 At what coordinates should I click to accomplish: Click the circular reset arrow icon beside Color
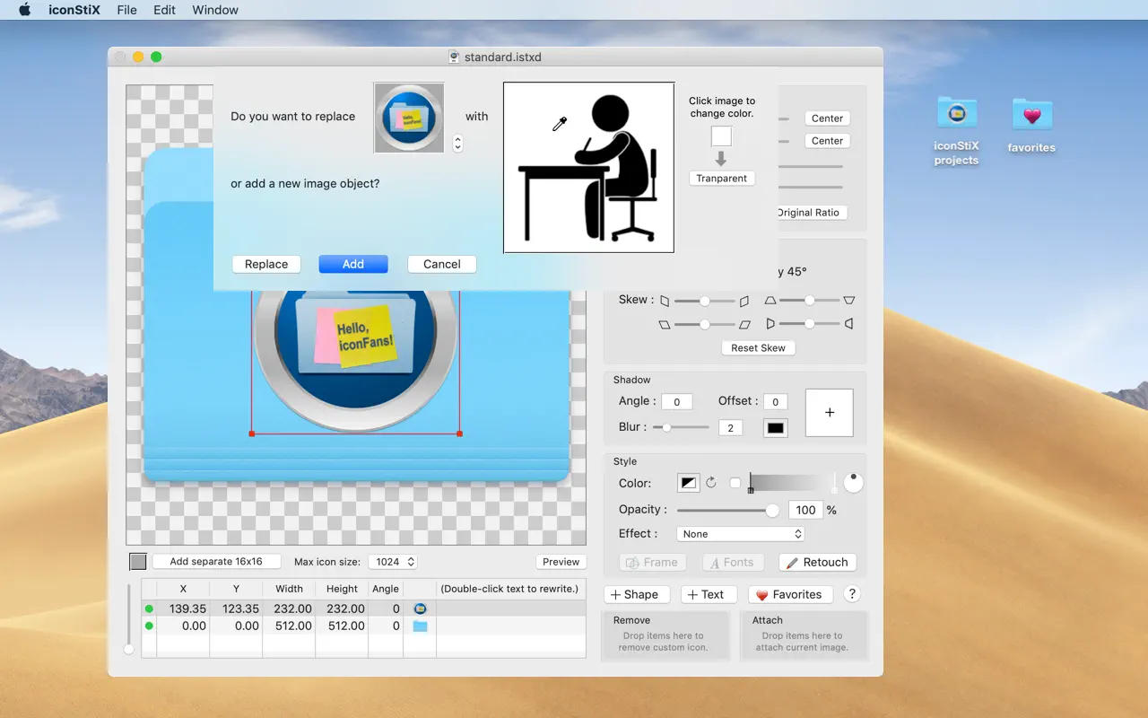711,483
